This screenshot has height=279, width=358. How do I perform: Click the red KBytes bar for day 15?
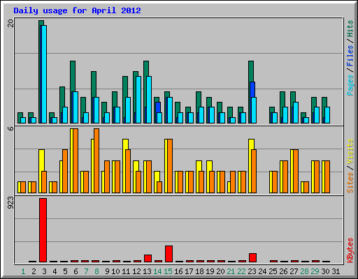[169, 254]
